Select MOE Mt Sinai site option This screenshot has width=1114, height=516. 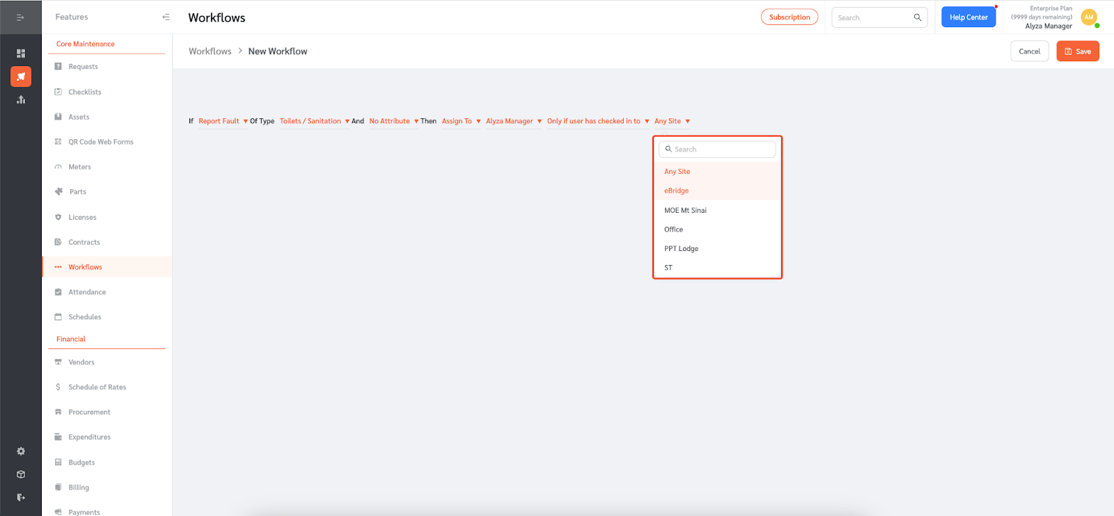coord(717,210)
